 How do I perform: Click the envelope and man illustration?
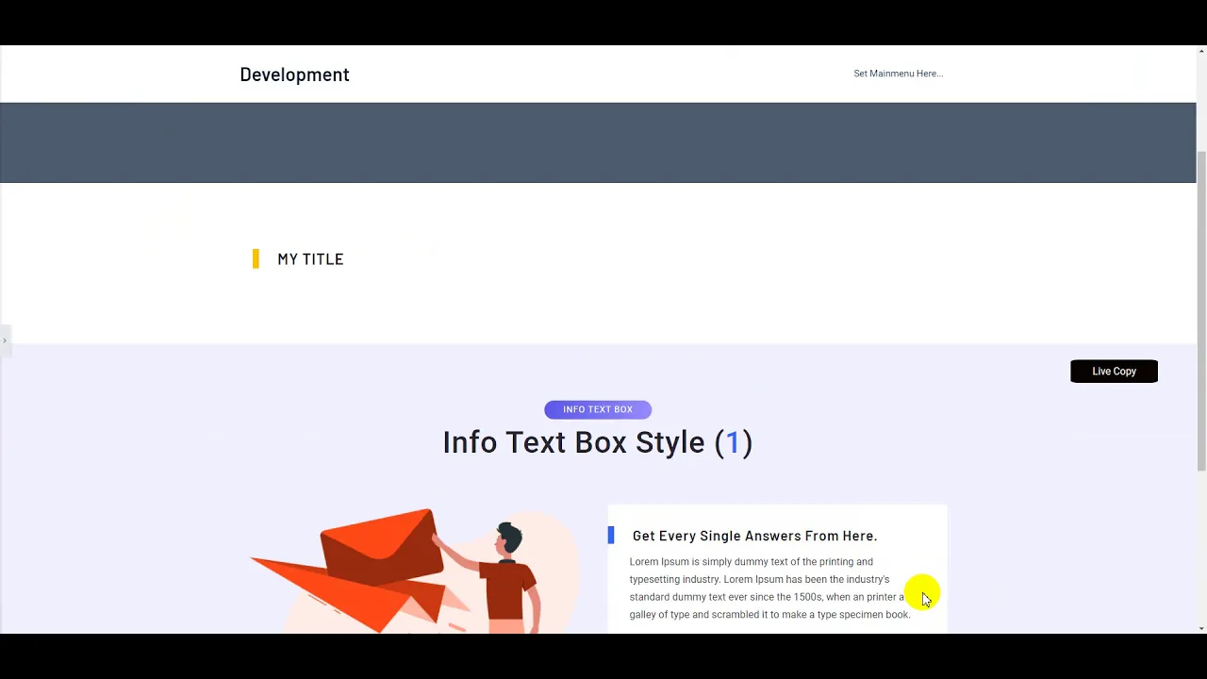(415, 571)
